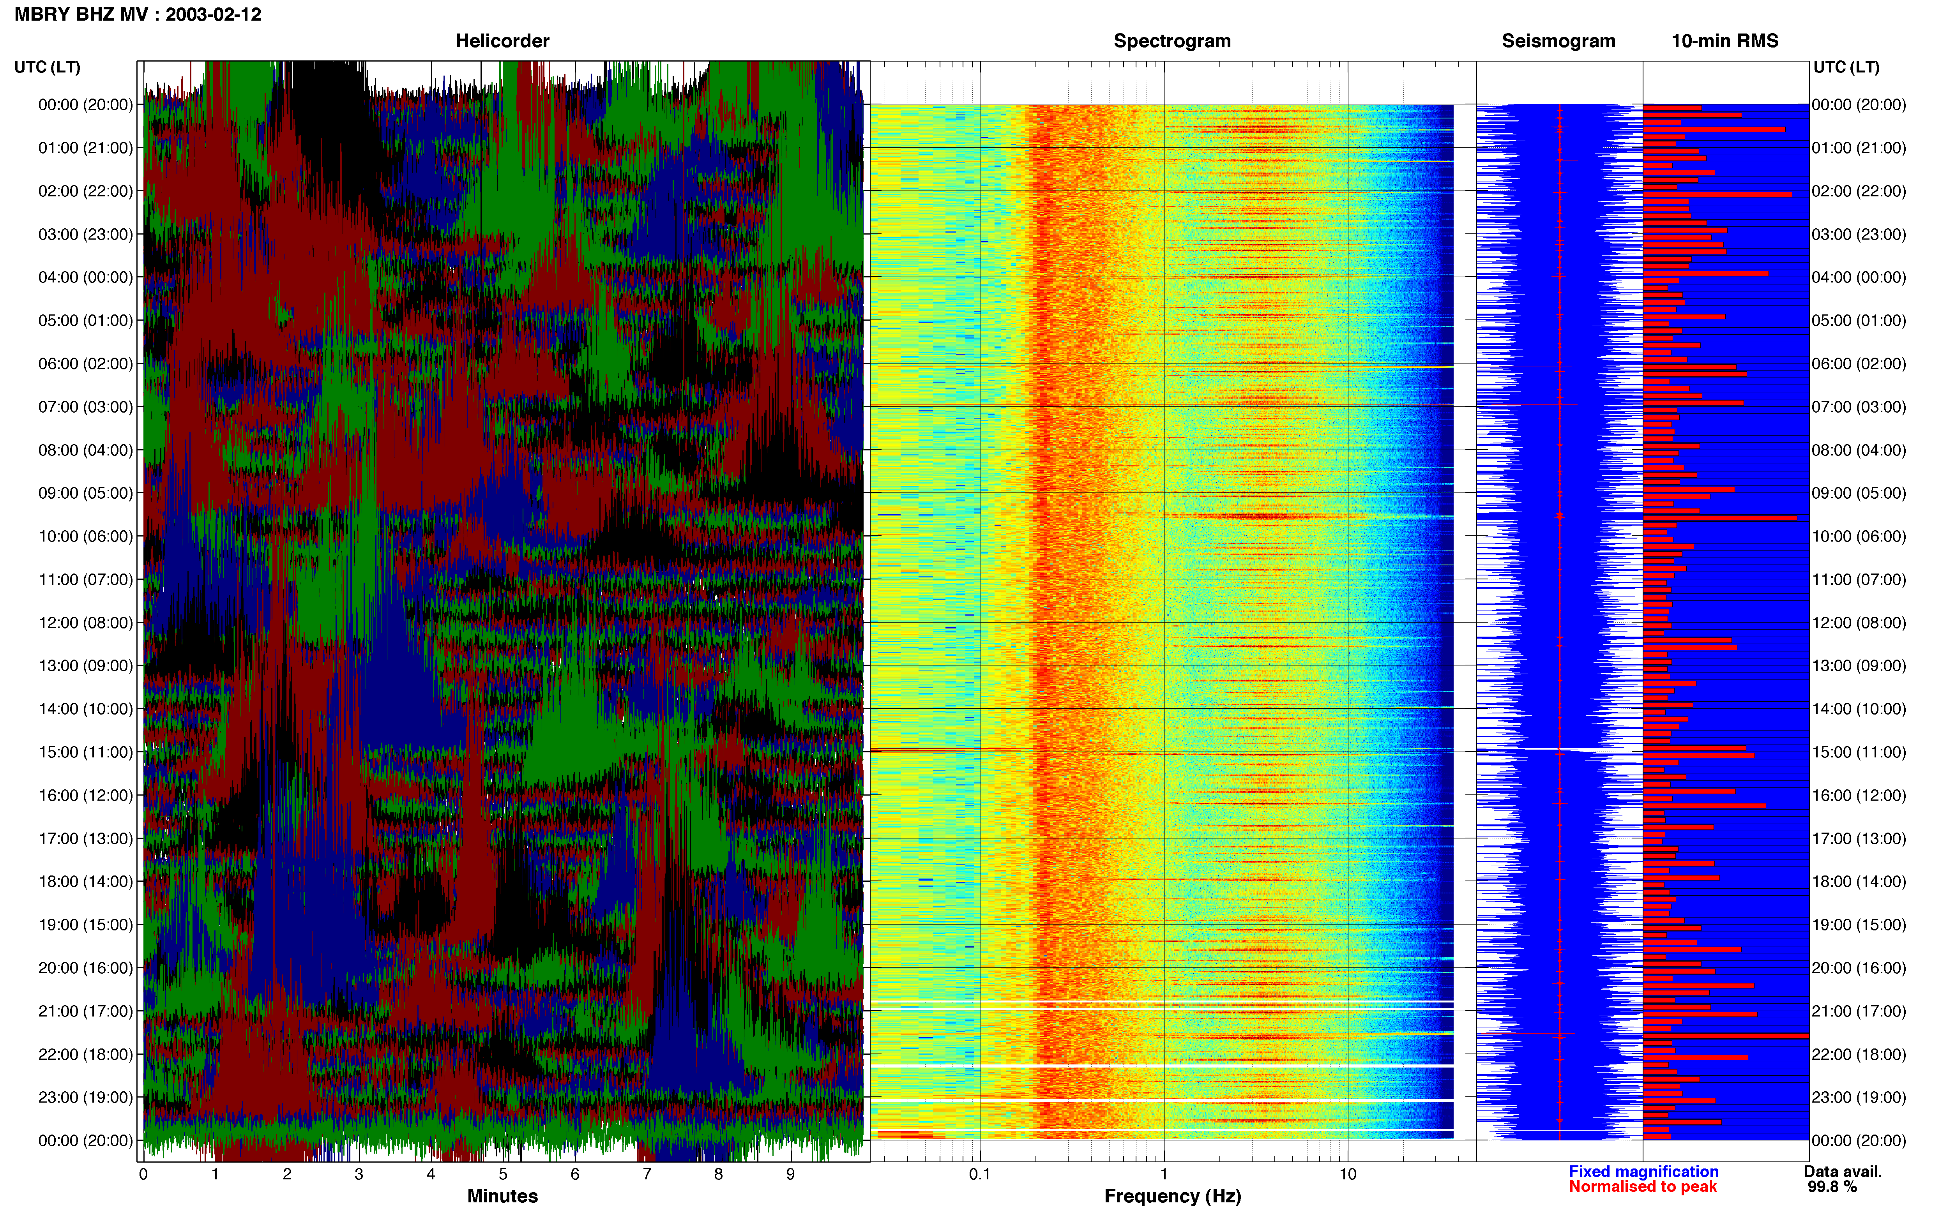Screen dimensions: 1956x1223
Task: Select the 'Spectrogram' panel heading
Action: point(1172,41)
